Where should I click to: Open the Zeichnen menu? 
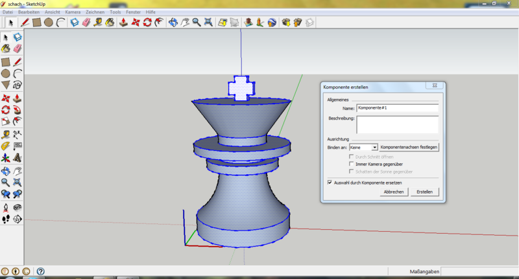95,12
